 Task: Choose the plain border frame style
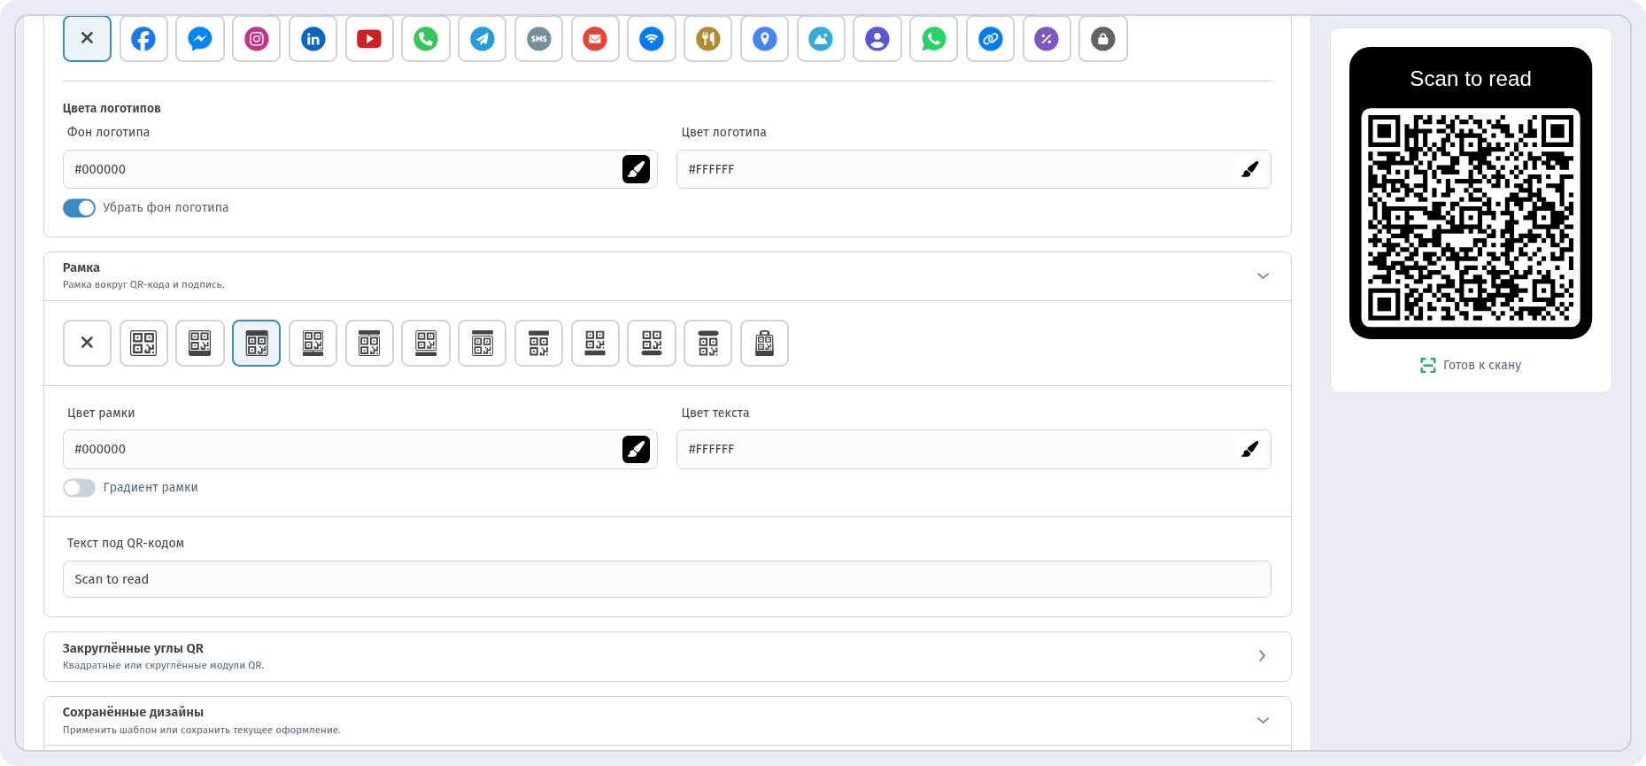click(x=143, y=343)
